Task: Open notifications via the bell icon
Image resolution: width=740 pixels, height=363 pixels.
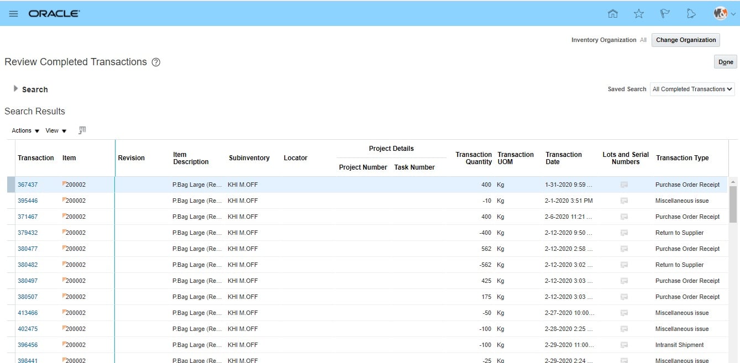Action: [691, 13]
